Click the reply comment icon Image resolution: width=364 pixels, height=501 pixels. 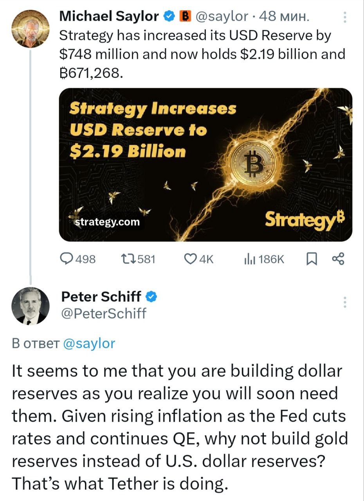pyautogui.click(x=67, y=259)
